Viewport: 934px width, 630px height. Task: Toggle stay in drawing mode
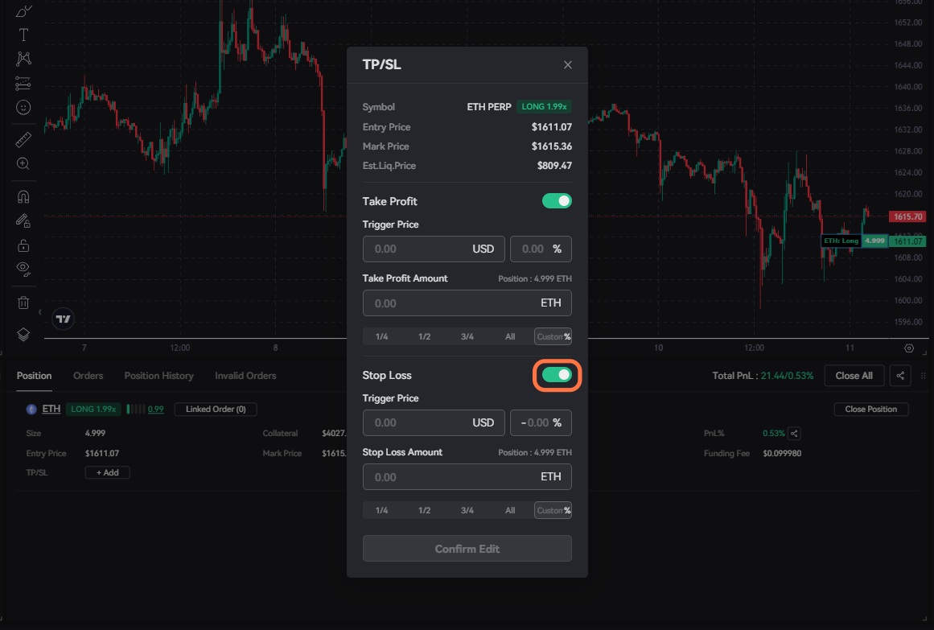(23, 221)
